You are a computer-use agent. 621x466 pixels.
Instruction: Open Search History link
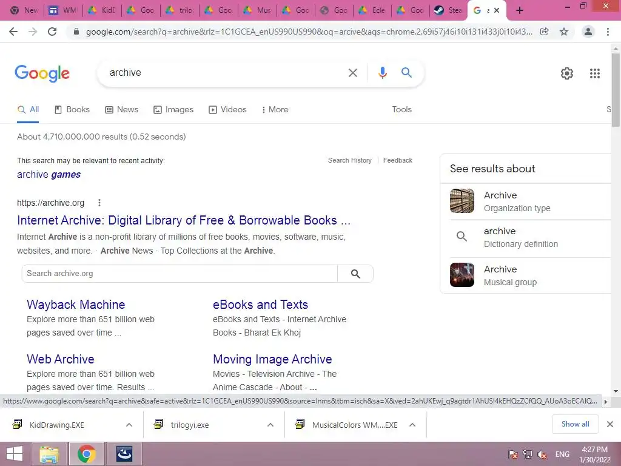pos(350,160)
